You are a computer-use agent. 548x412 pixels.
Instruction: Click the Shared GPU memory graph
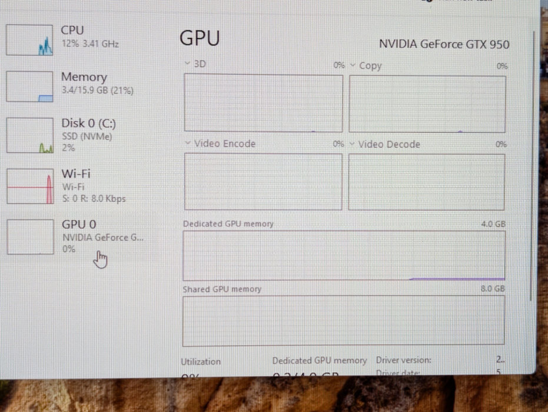point(343,320)
